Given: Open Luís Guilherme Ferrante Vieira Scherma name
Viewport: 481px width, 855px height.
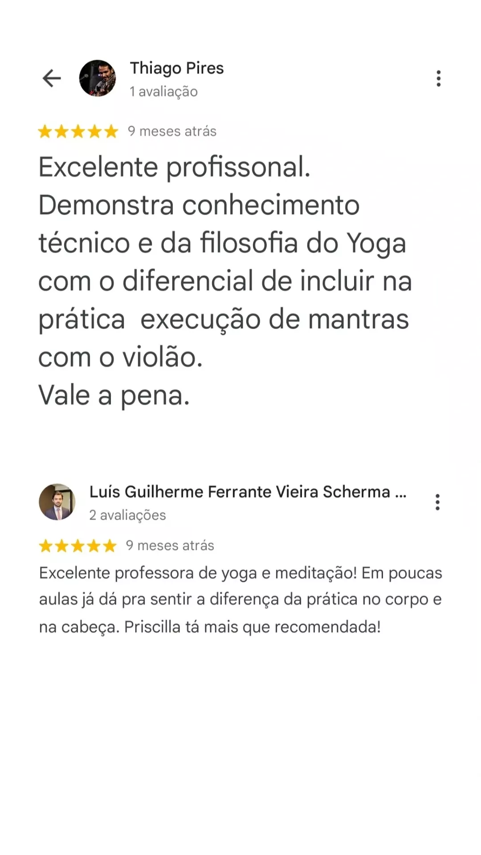Looking at the screenshot, I should click(x=248, y=492).
